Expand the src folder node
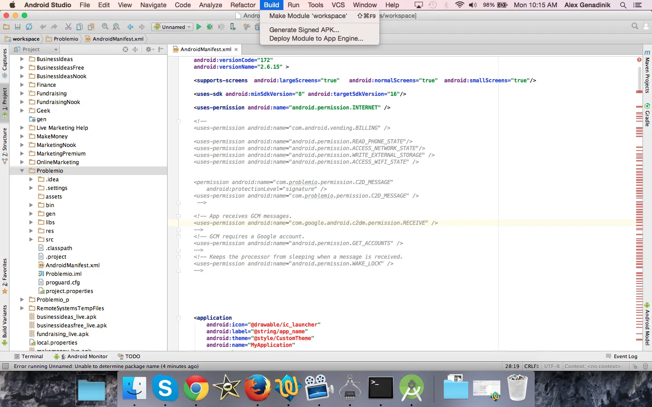This screenshot has height=407, width=652. click(31, 240)
